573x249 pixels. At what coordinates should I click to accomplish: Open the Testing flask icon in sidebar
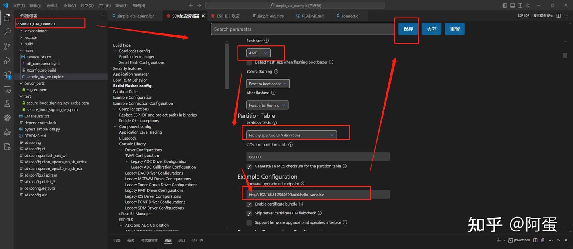(7, 103)
